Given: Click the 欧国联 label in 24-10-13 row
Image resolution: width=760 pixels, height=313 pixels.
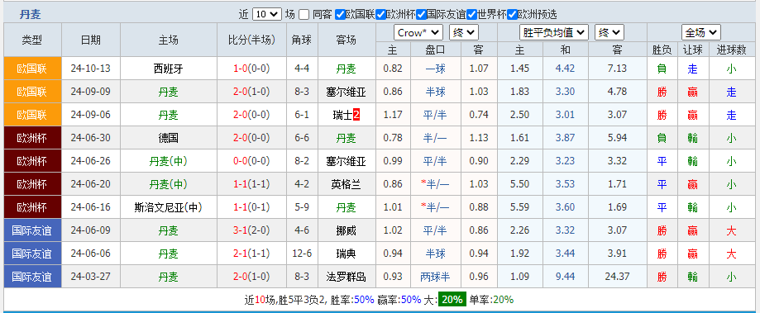Looking at the screenshot, I should pos(32,69).
